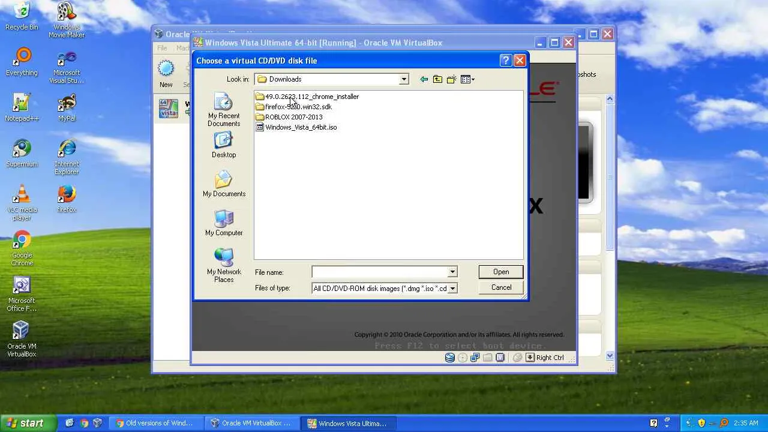This screenshot has width=768, height=432.
Task: Open My Recent Documents in the places bar
Action: coord(224,110)
